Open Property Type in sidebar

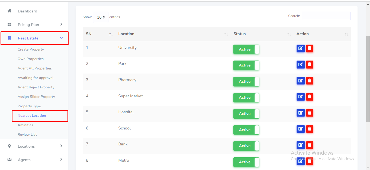29,106
